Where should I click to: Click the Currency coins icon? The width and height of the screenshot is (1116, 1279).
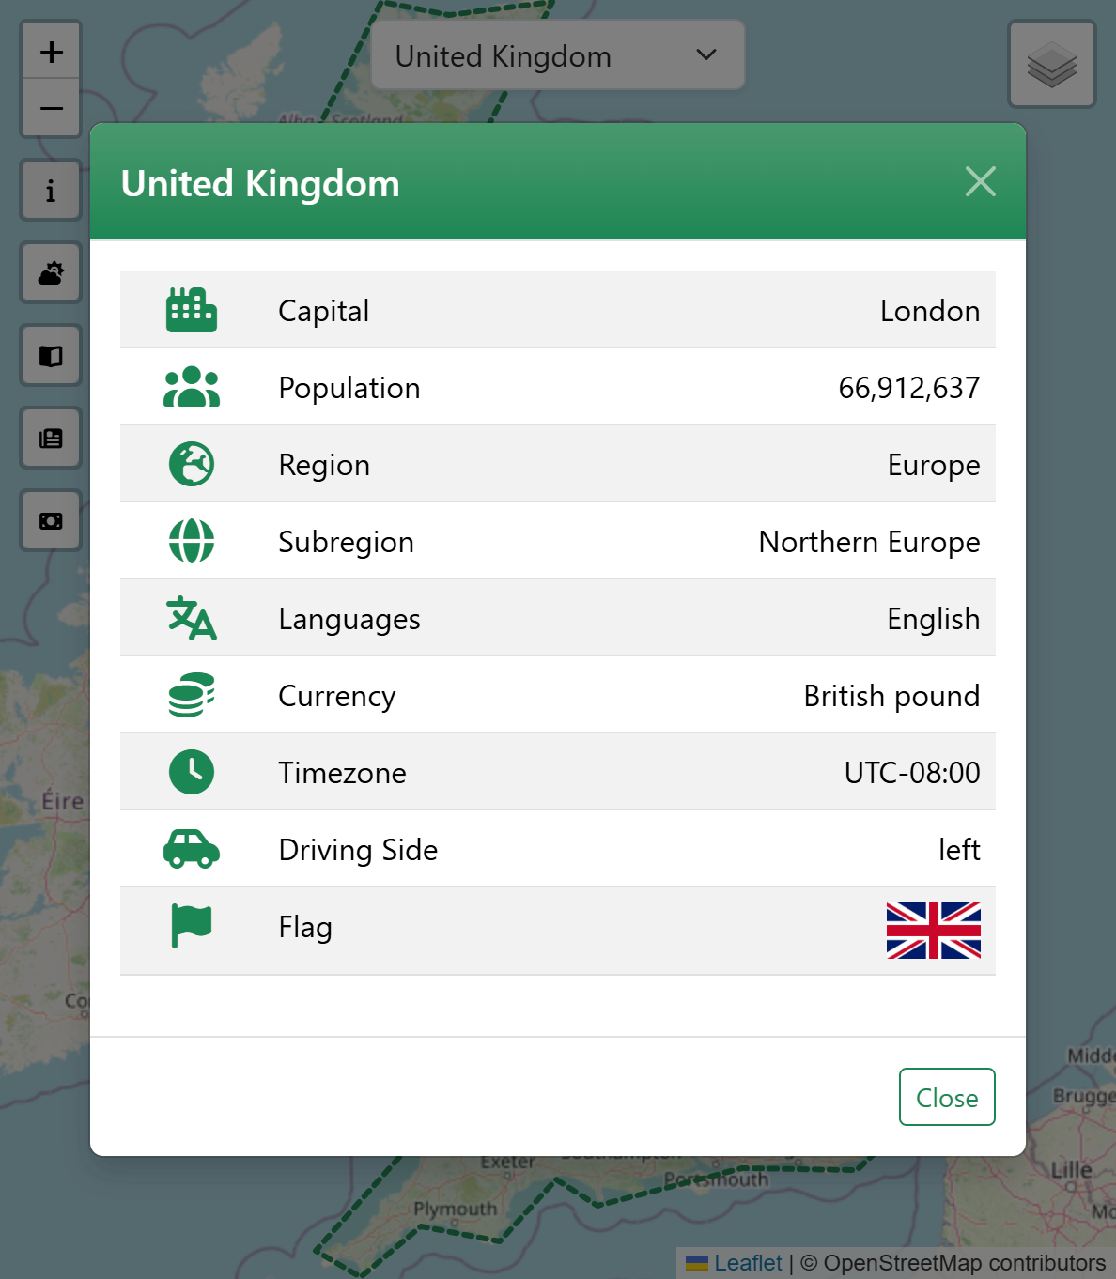point(192,695)
